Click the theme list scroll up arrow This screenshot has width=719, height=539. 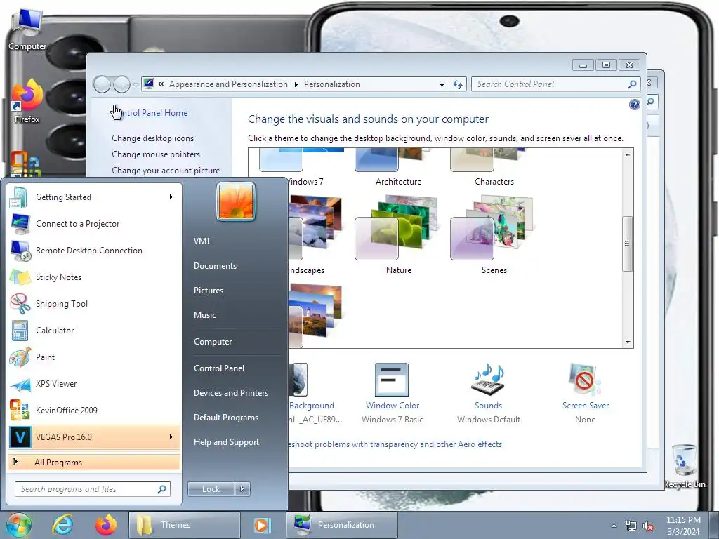pos(627,154)
